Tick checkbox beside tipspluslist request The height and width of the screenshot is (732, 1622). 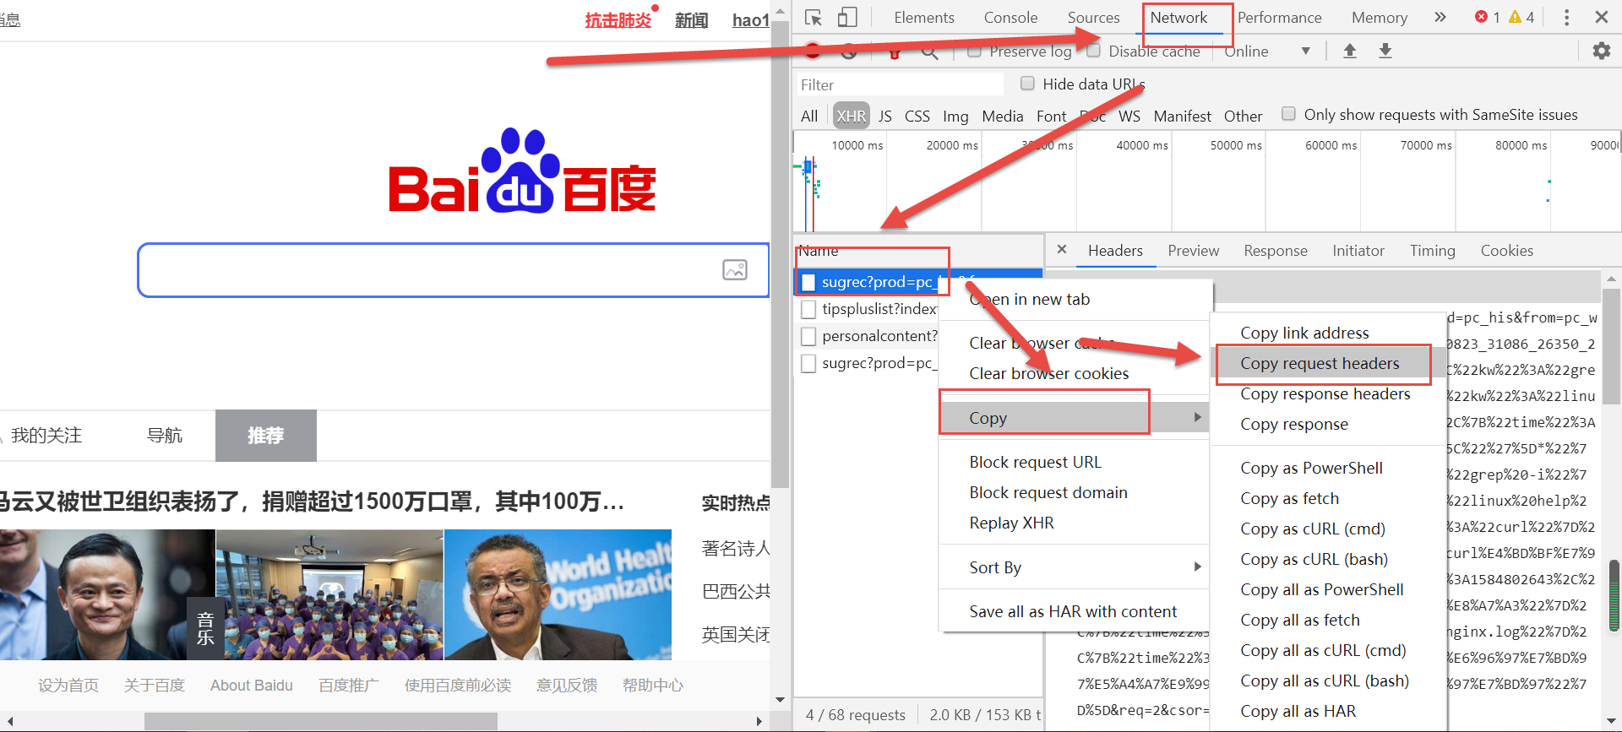coord(808,309)
